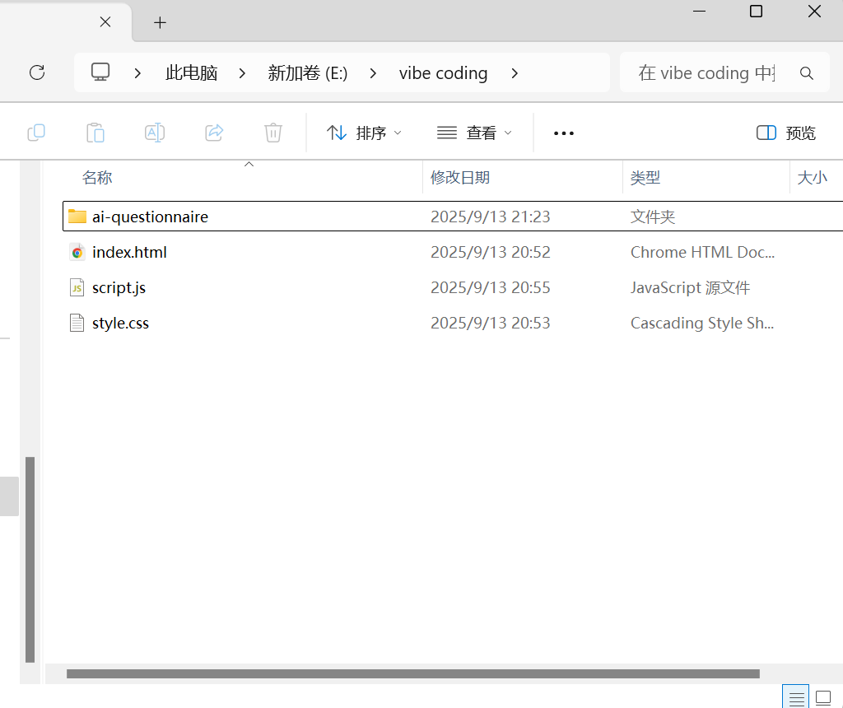Screen dimensions: 843x708
Task: Click the horizontal scrollbar thumb
Action: (x=413, y=673)
